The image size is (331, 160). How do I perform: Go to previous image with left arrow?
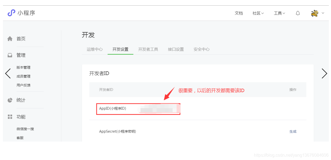point(8,73)
